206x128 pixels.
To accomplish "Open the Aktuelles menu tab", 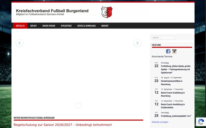I will (20, 26).
